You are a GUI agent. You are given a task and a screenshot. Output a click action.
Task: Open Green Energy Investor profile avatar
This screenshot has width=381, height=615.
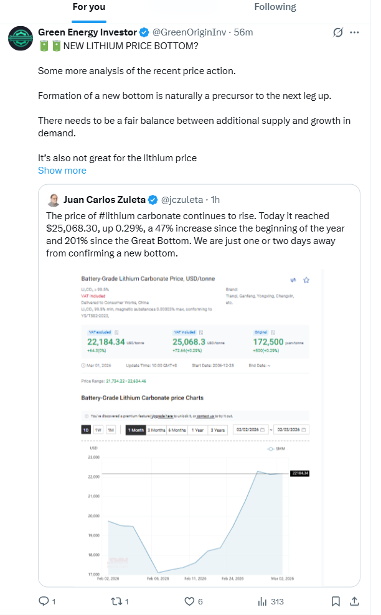click(21, 38)
